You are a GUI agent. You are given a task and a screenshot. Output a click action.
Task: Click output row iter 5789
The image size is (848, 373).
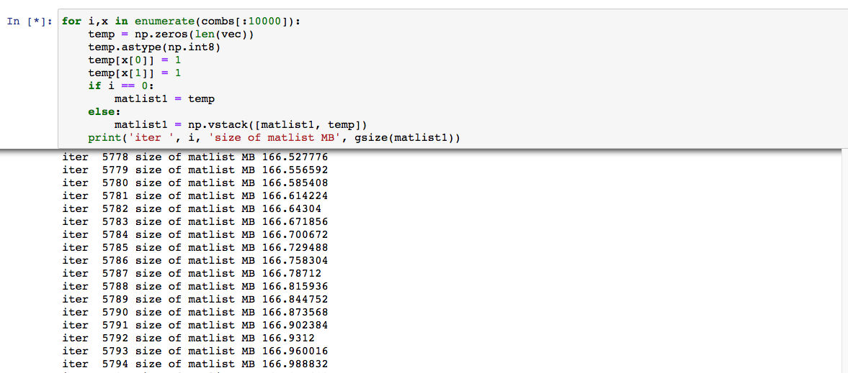click(195, 300)
